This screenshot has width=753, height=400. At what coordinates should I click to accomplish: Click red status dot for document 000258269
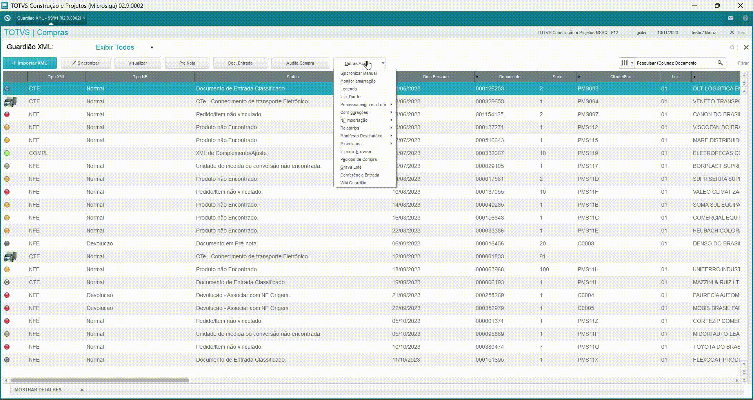tap(7, 295)
